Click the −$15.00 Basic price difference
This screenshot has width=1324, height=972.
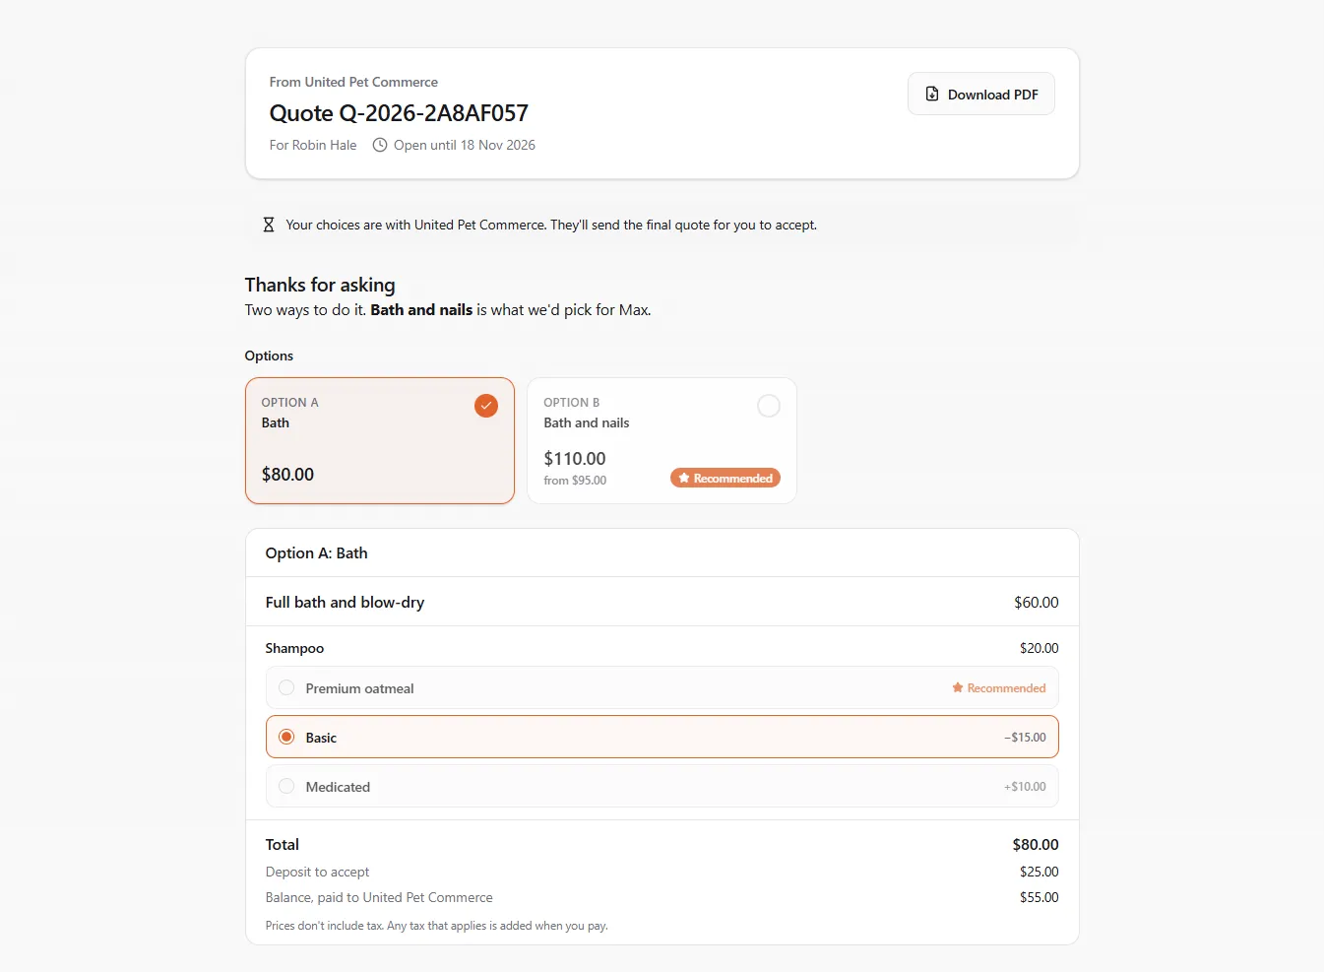(1025, 738)
